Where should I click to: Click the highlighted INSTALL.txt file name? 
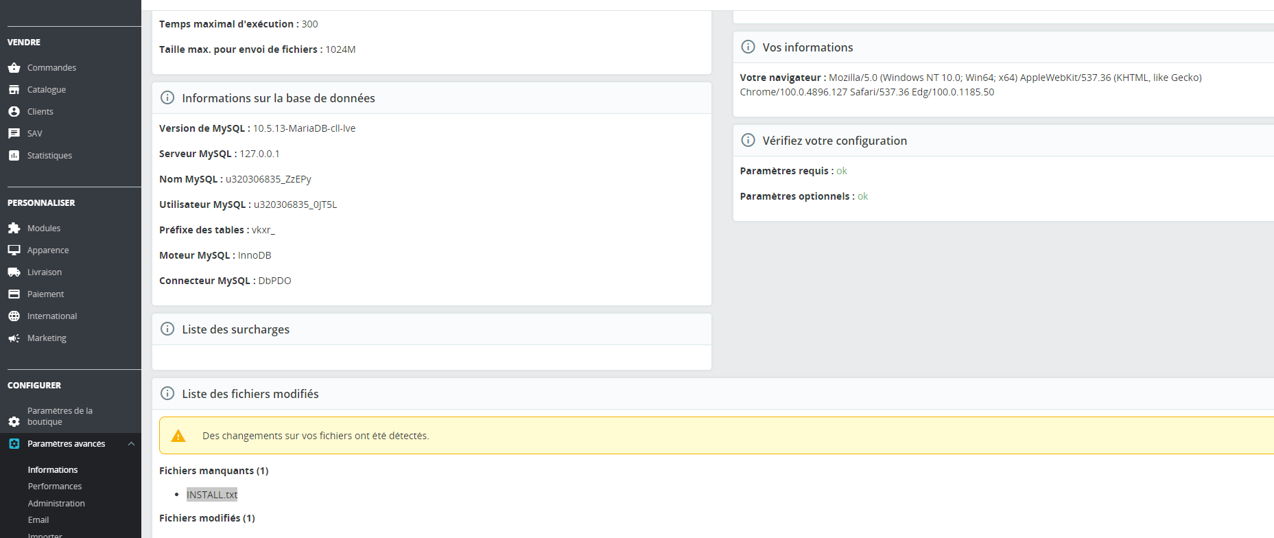[212, 495]
